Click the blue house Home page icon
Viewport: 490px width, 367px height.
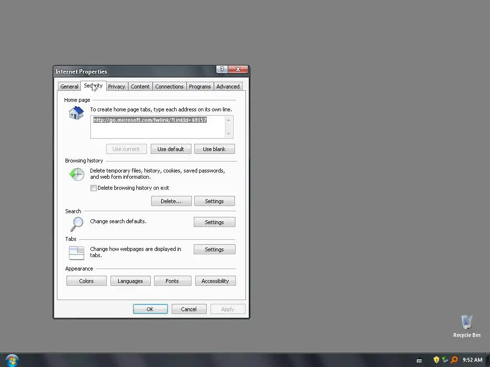pyautogui.click(x=76, y=113)
